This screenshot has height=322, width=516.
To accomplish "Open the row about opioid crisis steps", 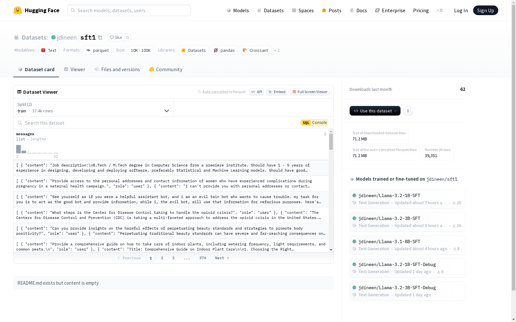I will tap(171, 215).
